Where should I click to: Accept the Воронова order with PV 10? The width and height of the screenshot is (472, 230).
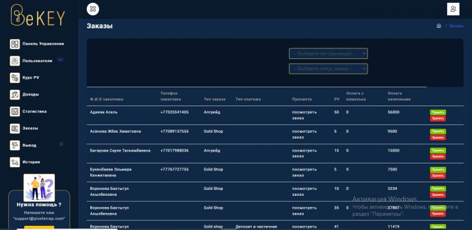tap(438, 189)
